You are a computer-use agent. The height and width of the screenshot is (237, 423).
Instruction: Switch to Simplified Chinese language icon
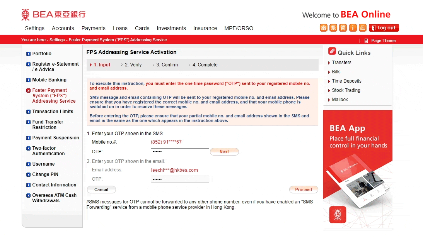coord(343,28)
